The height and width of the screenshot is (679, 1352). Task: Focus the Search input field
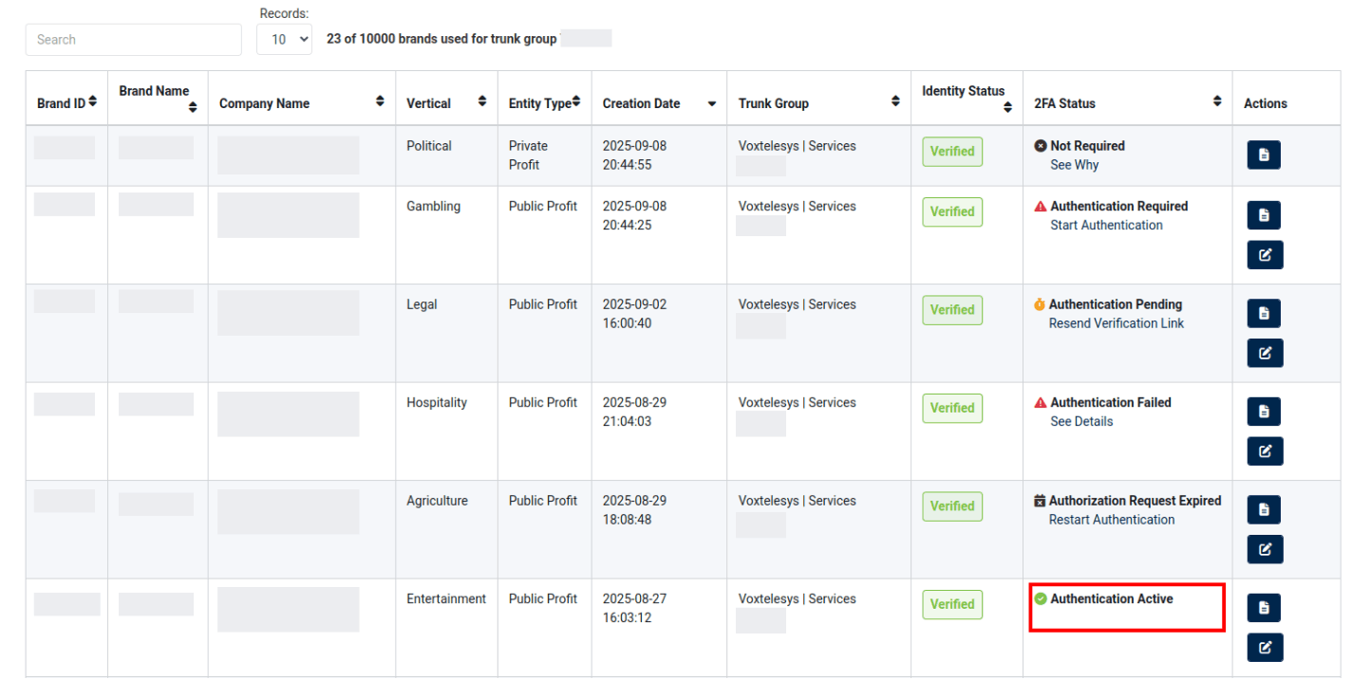pyautogui.click(x=134, y=40)
